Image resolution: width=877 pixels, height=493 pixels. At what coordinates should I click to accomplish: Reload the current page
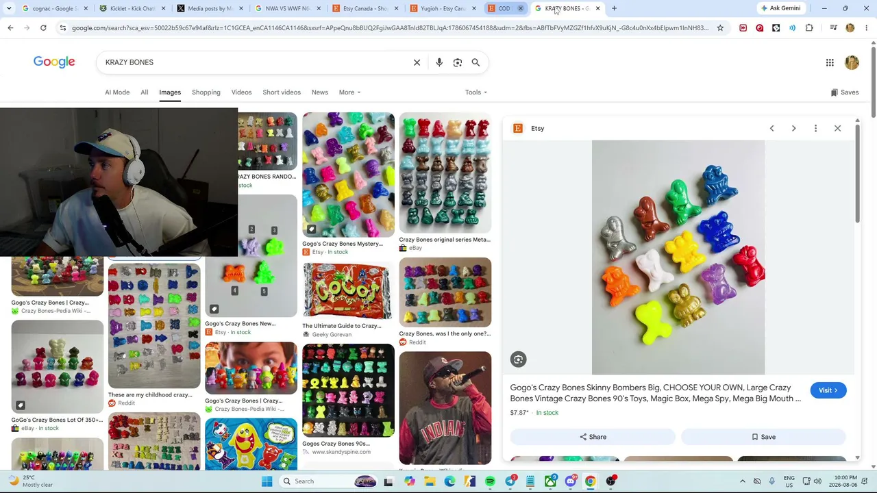click(x=43, y=28)
